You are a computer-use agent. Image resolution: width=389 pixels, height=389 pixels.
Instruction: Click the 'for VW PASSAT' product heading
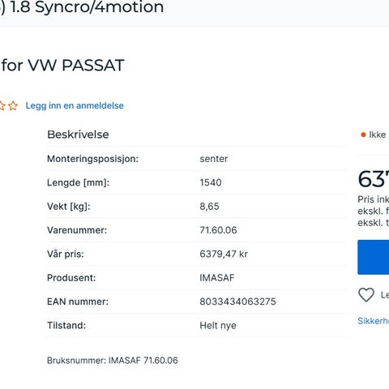click(62, 65)
